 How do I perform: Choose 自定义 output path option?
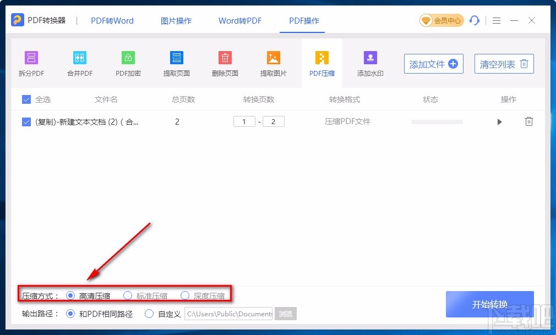149,314
